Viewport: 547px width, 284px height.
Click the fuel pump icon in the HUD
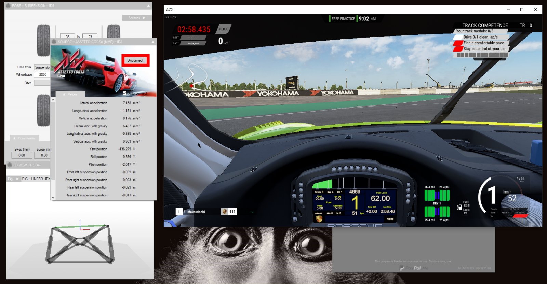point(459,207)
